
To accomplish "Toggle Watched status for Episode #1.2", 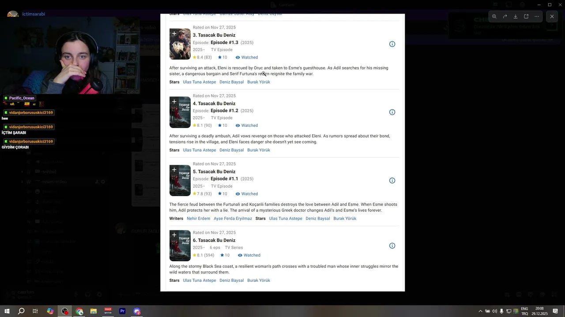I will point(246,125).
